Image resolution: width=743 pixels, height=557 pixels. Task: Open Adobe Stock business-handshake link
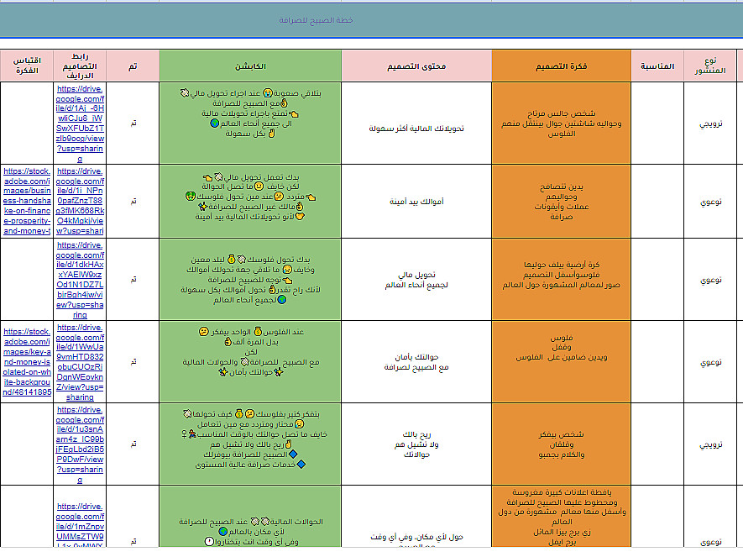tap(27, 201)
